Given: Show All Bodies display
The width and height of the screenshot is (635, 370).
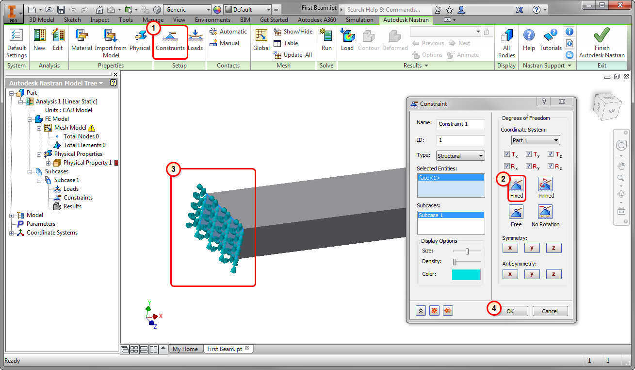Looking at the screenshot, I should pos(506,43).
